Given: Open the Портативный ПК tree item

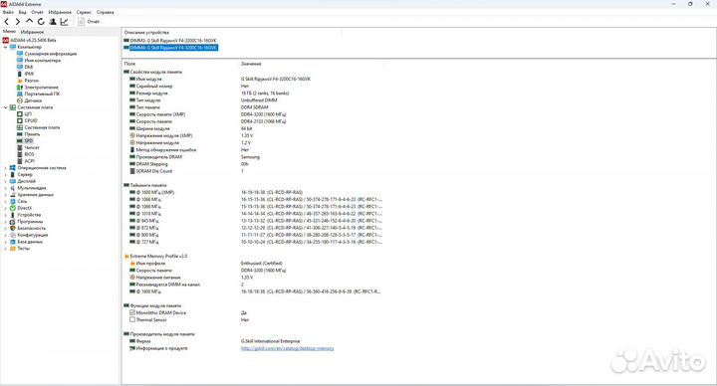Looking at the screenshot, I should (x=42, y=94).
